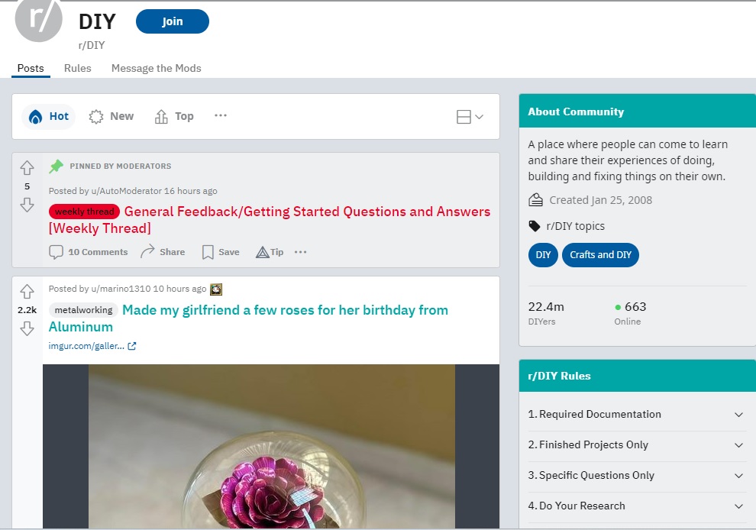Click the Tip icon on pinned post

click(270, 252)
